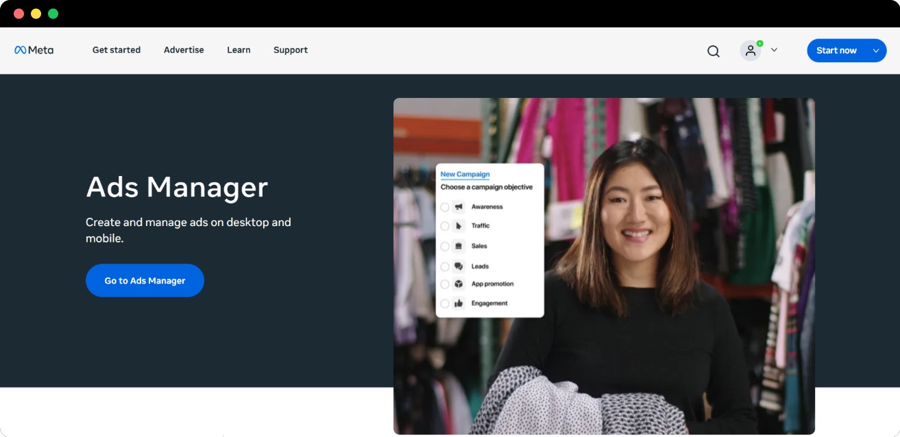
Task: Select the Sales radio button
Action: coord(445,246)
